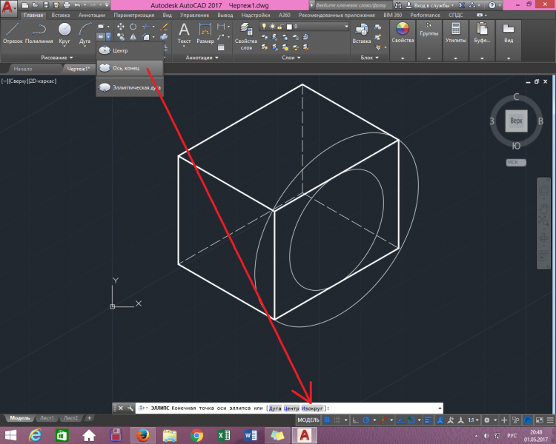Screen dimensions: 556x444
Task: Toggle isometric drafting in status bar
Action: coord(383,420)
